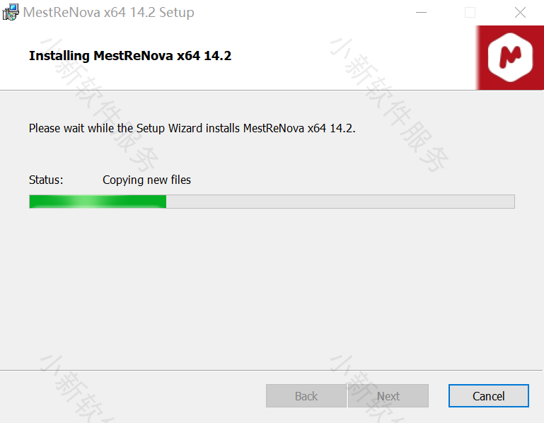Click the "MestReNova x64 14.2 Setup" window title

coord(109,13)
